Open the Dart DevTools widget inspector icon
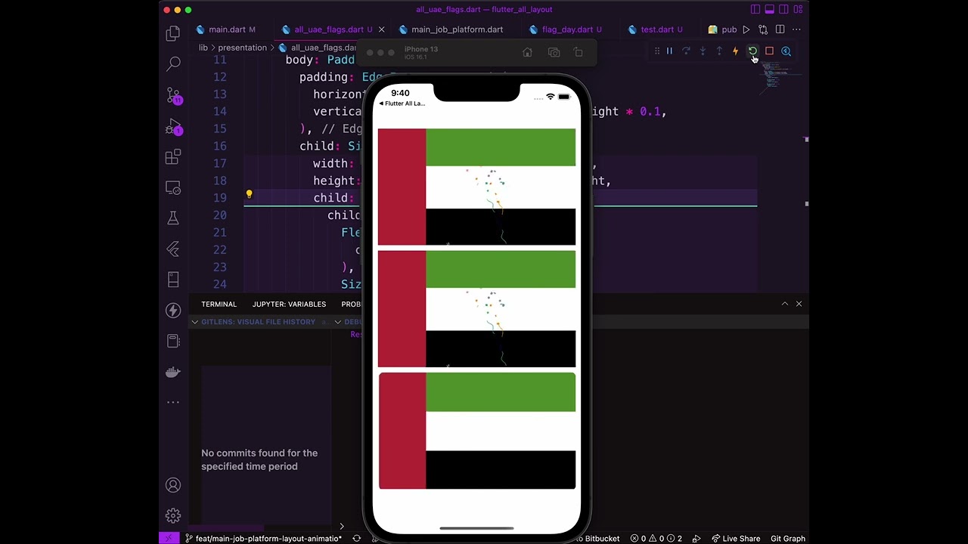This screenshot has height=544, width=968. click(x=786, y=51)
